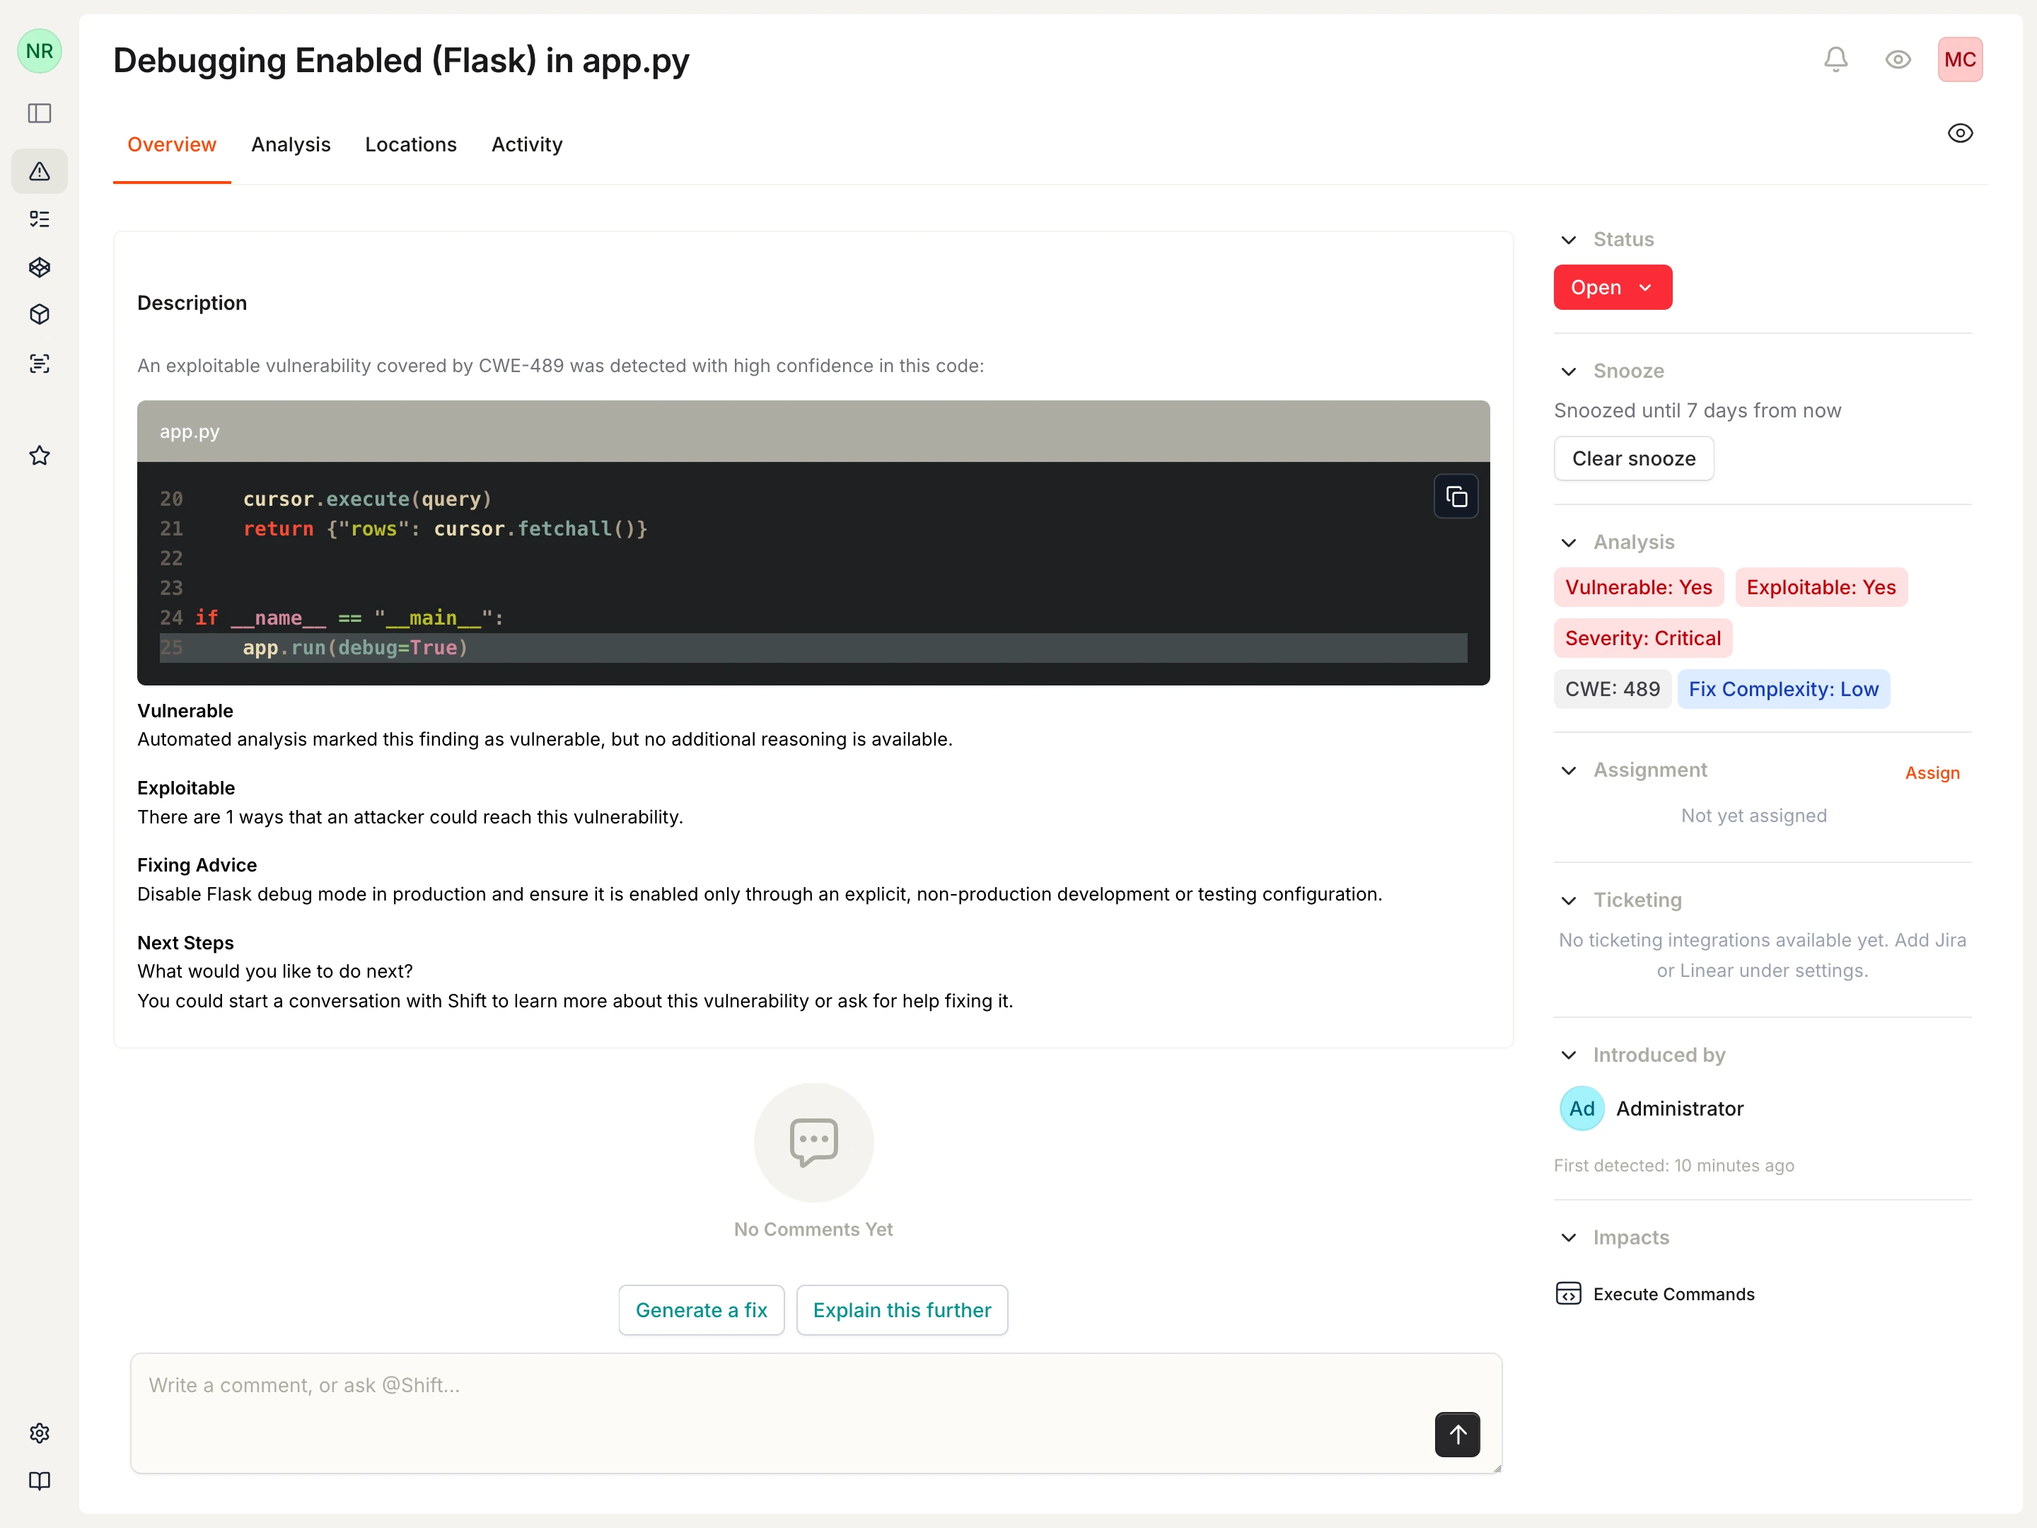
Task: Click the 'Not yet assigned' text
Action: coord(1754,816)
